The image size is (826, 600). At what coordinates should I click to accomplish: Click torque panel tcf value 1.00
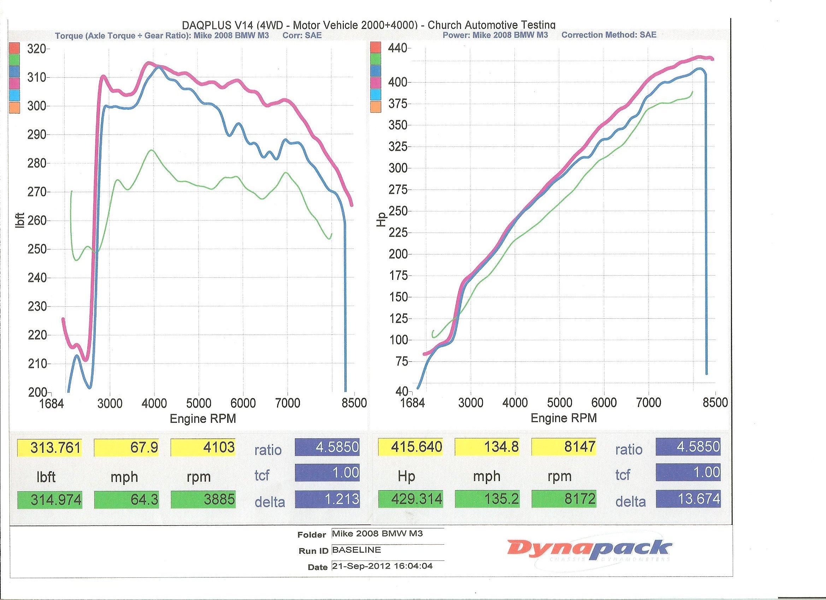pos(327,473)
